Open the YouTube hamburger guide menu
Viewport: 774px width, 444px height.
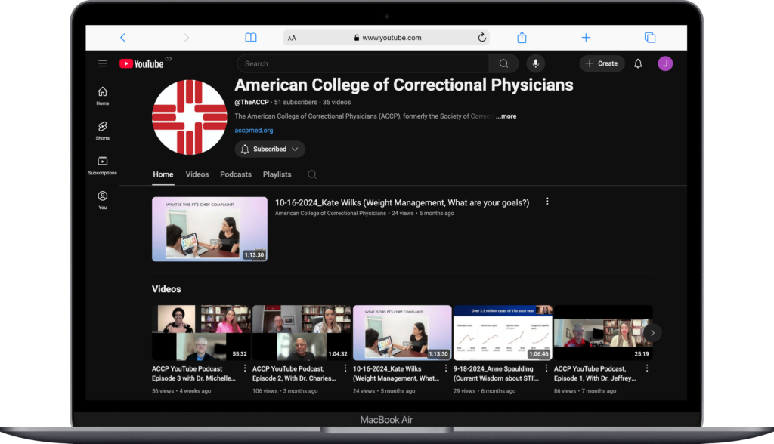(x=103, y=63)
